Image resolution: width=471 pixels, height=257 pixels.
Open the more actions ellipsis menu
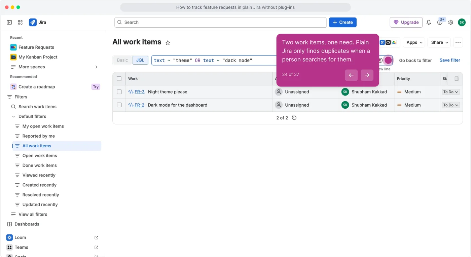coord(458,42)
